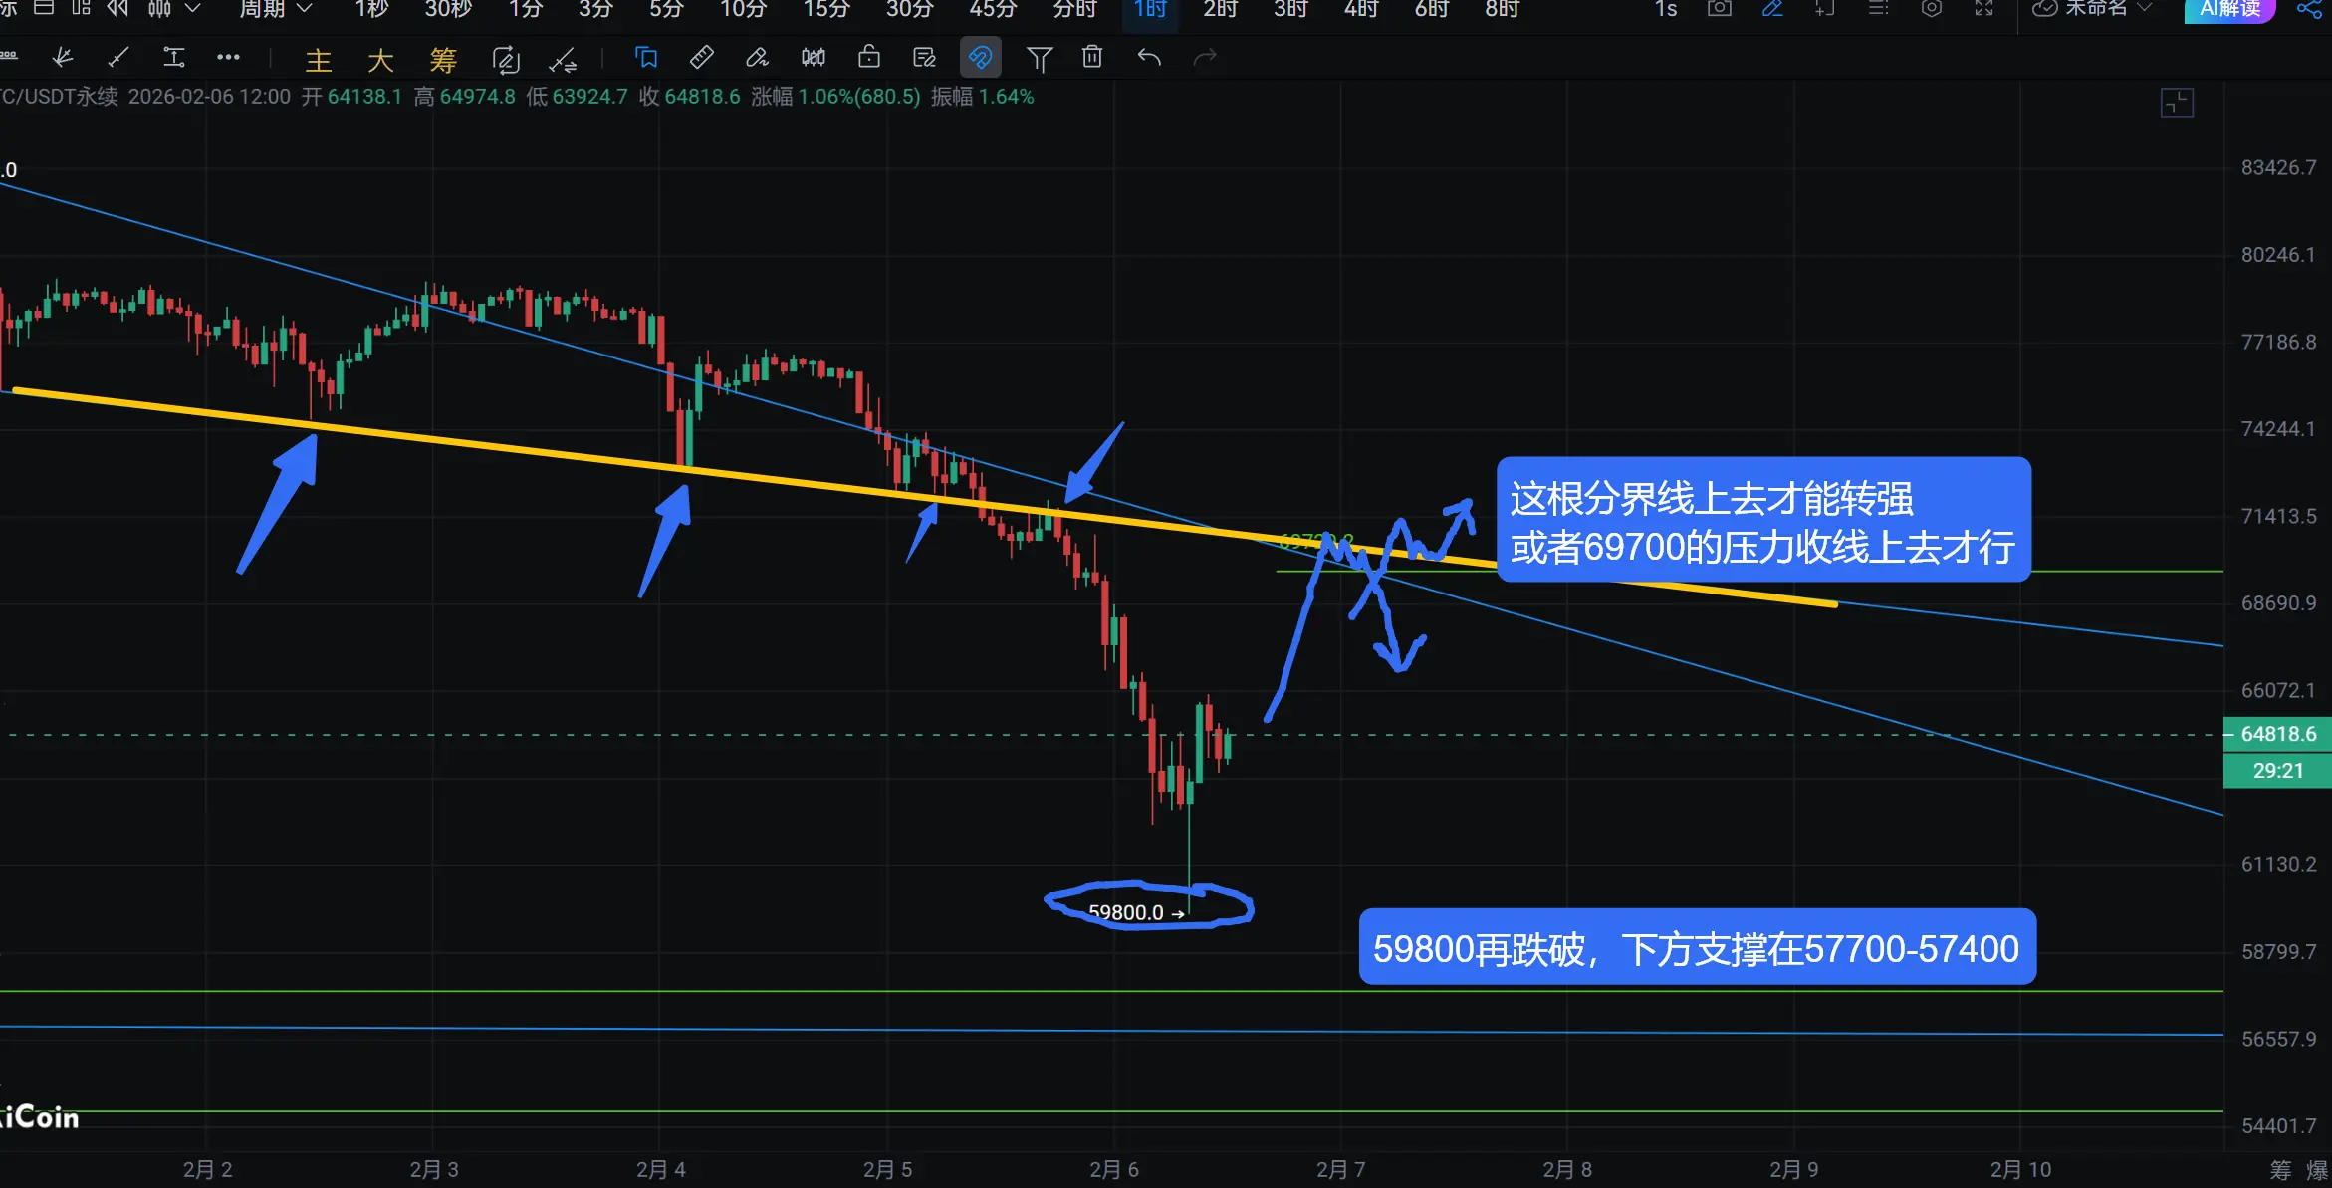
Task: Click the filter funnel icon
Action: pos(1039,59)
